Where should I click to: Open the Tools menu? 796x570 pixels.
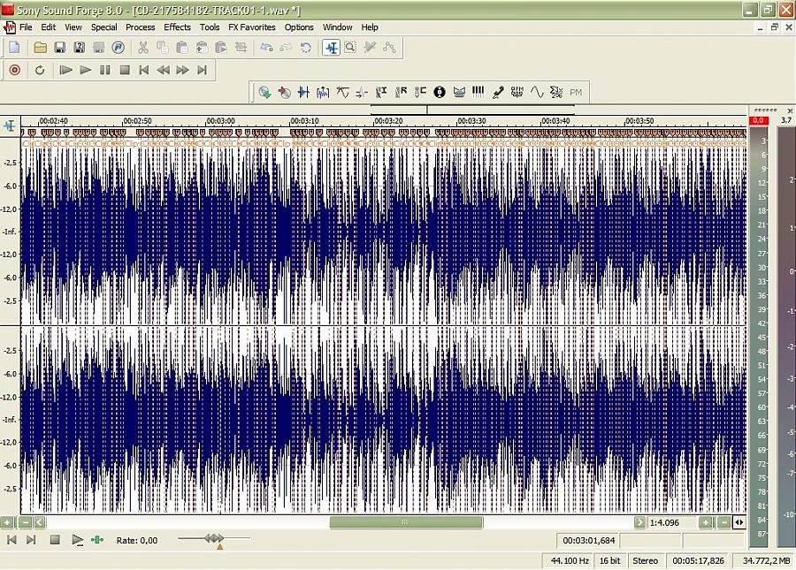(210, 27)
